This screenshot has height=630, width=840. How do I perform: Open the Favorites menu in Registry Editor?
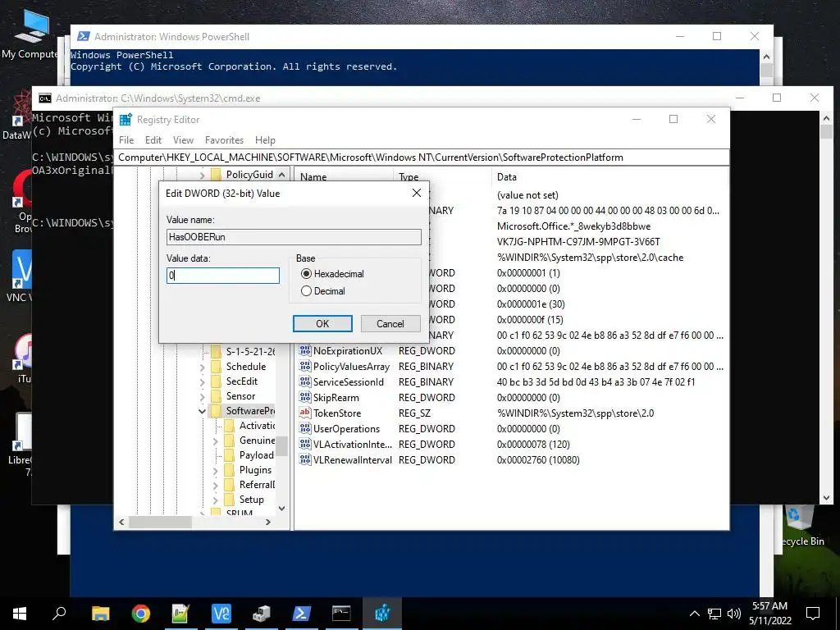[224, 139]
